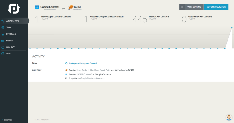This screenshot has height=123, width=234.
Task: Click the 1CRM orange app icon
Action: (x=70, y=7)
